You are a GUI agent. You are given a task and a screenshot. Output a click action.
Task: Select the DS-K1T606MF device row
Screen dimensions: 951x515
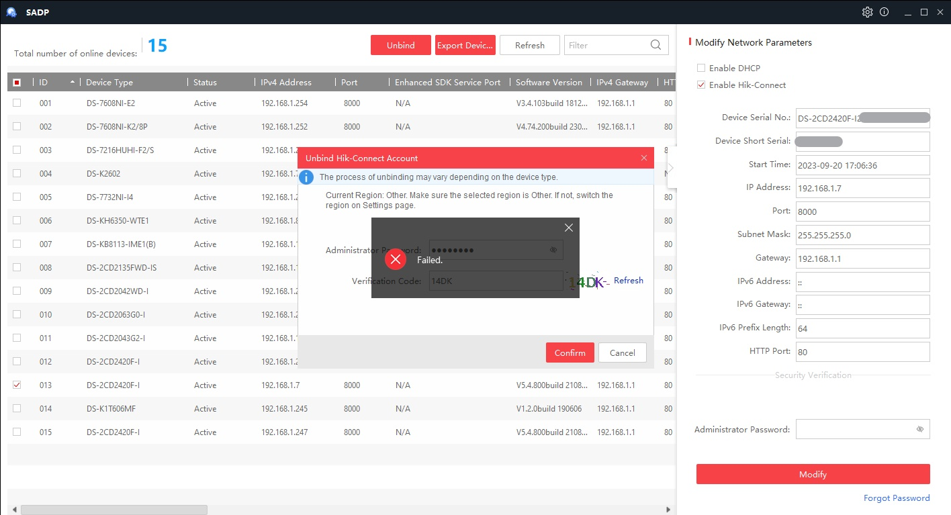pos(341,408)
